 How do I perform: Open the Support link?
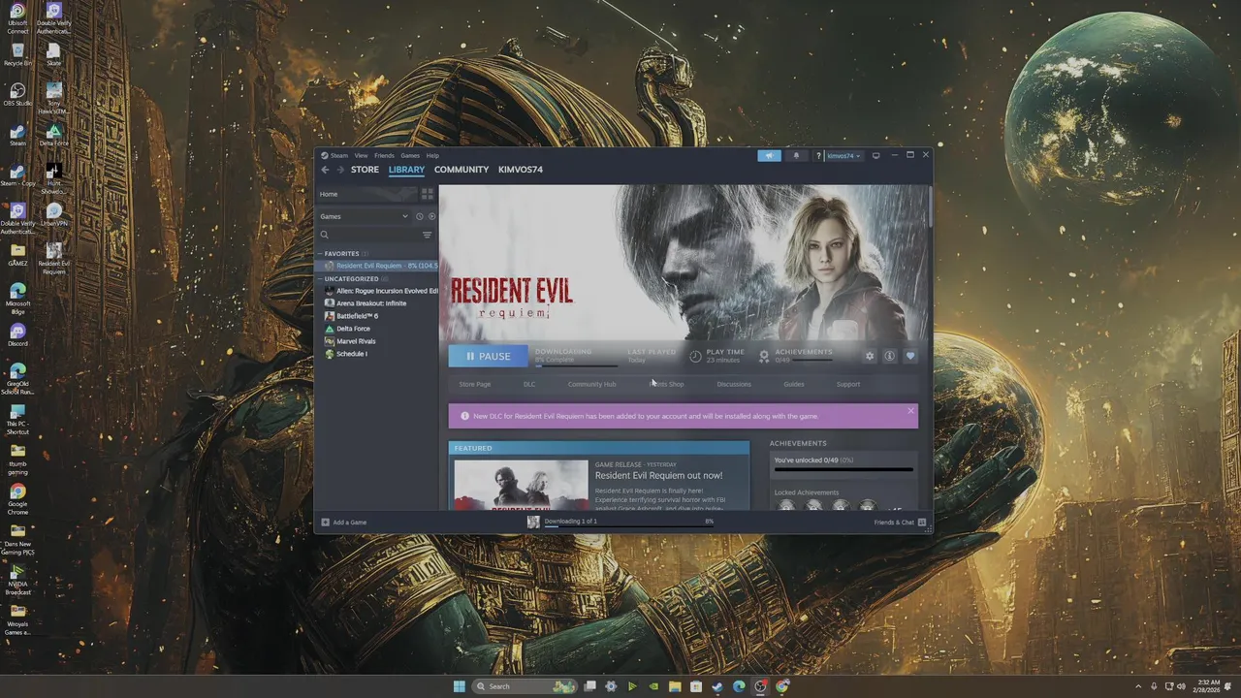(x=848, y=384)
